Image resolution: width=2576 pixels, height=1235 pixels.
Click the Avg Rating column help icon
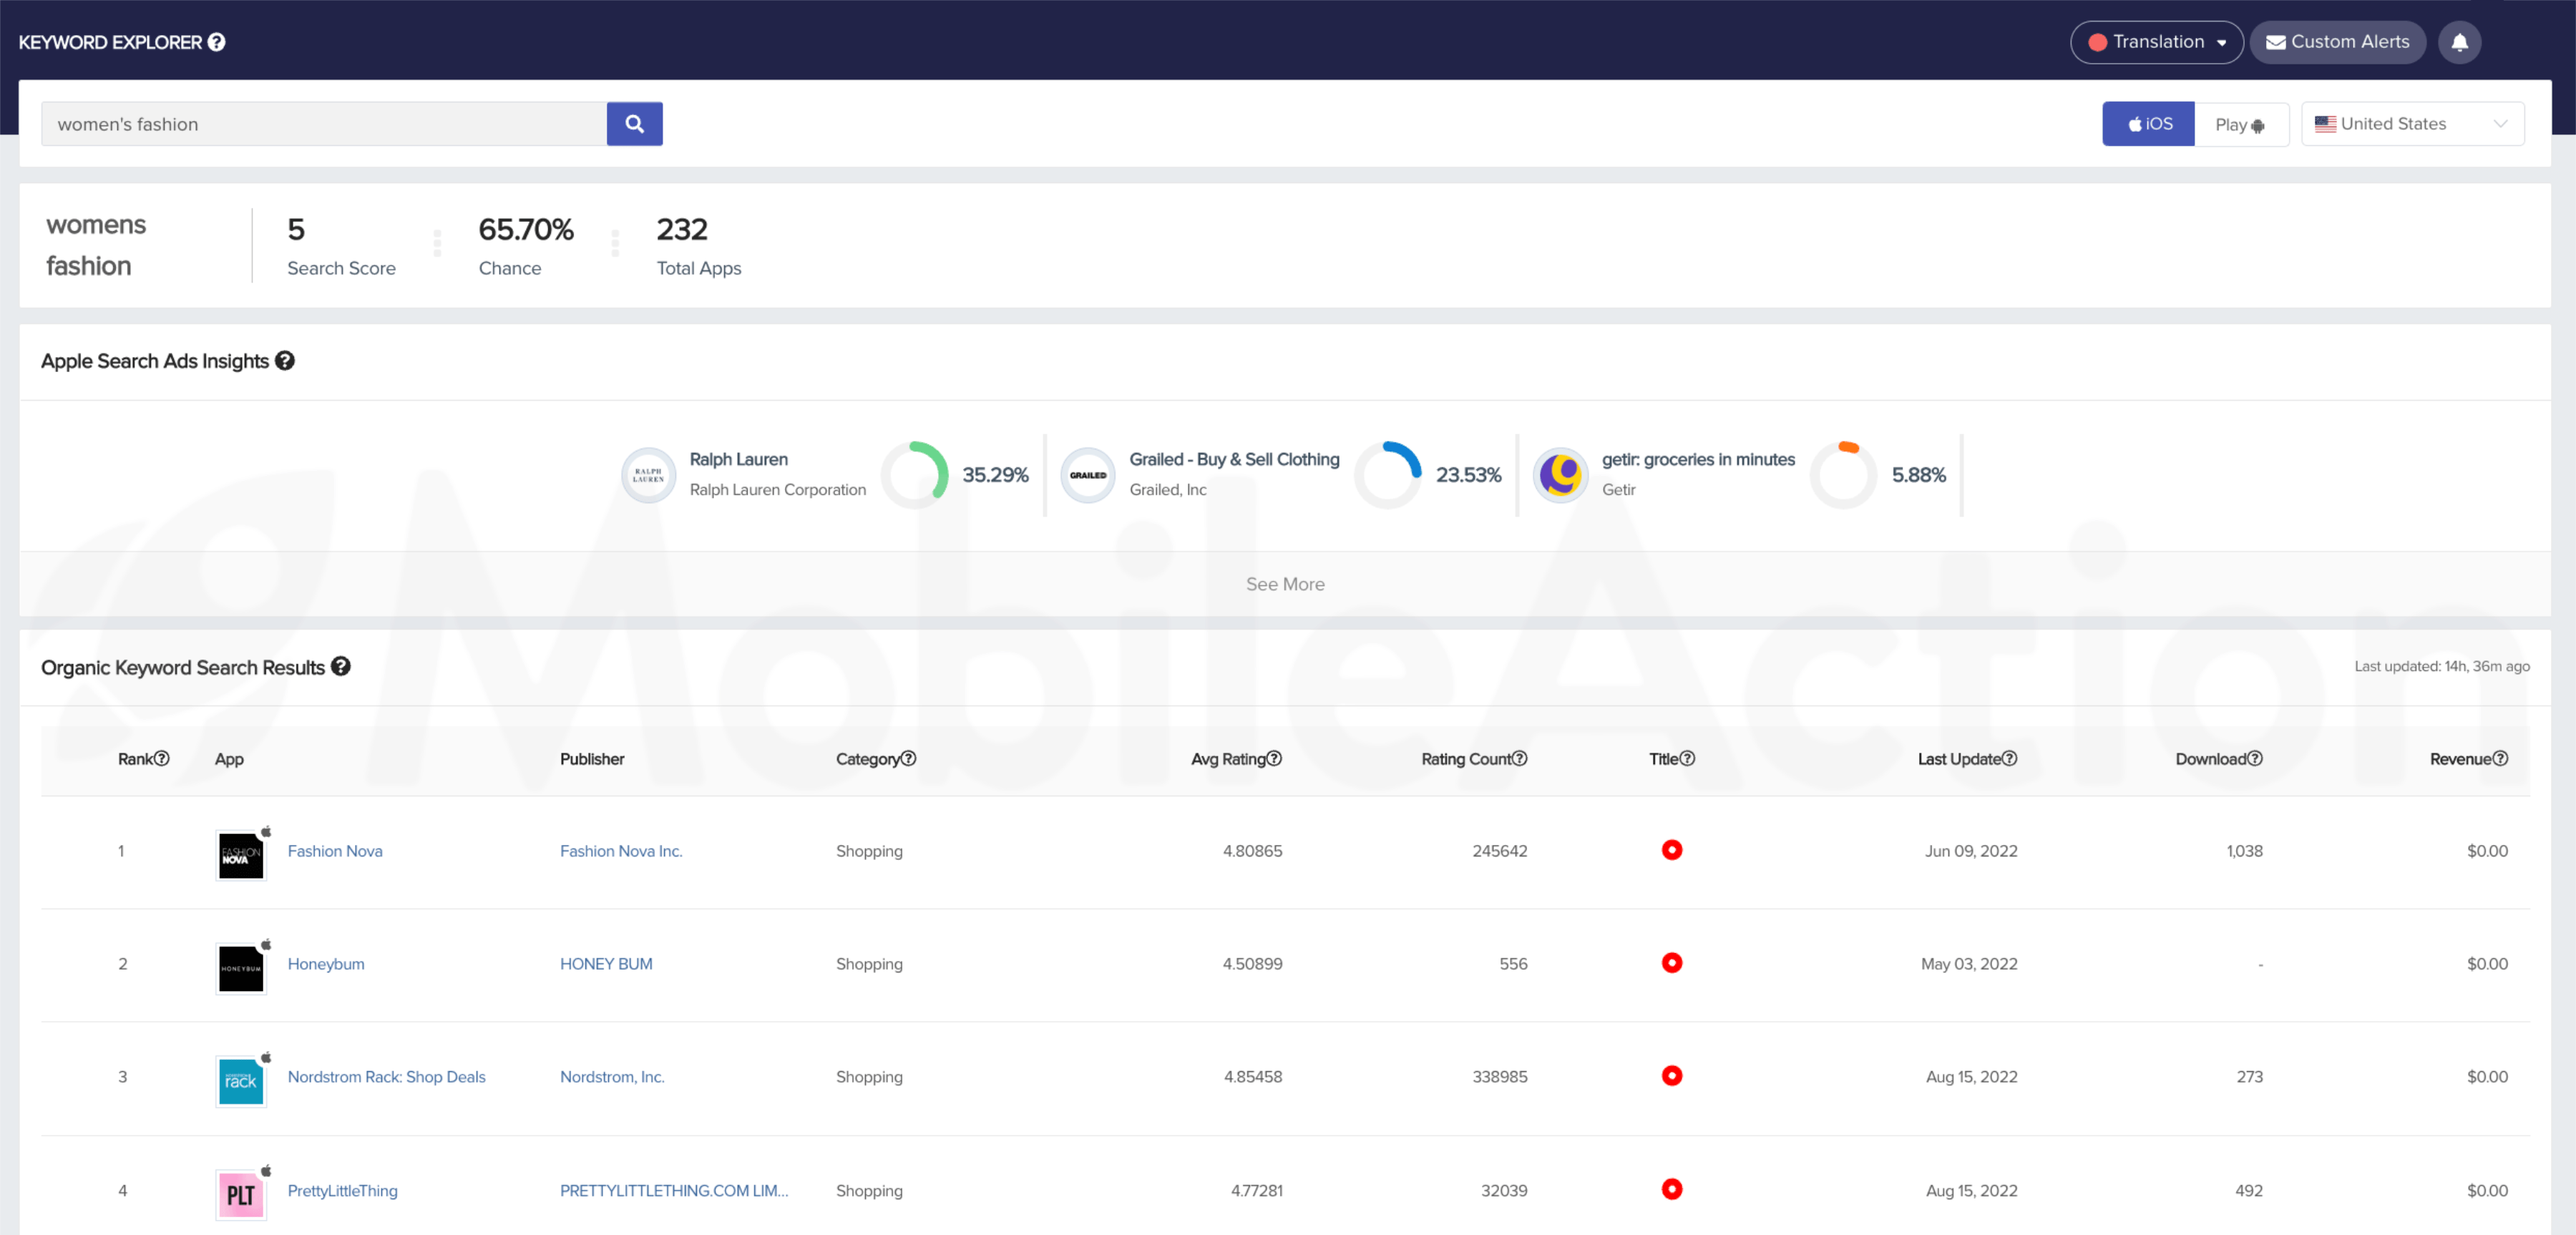(1274, 759)
